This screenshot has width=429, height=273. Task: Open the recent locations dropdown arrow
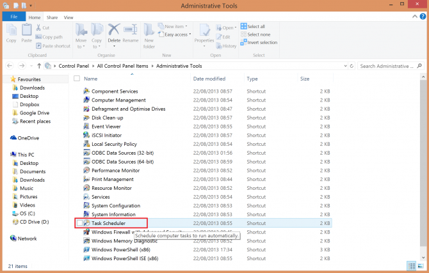click(x=31, y=66)
